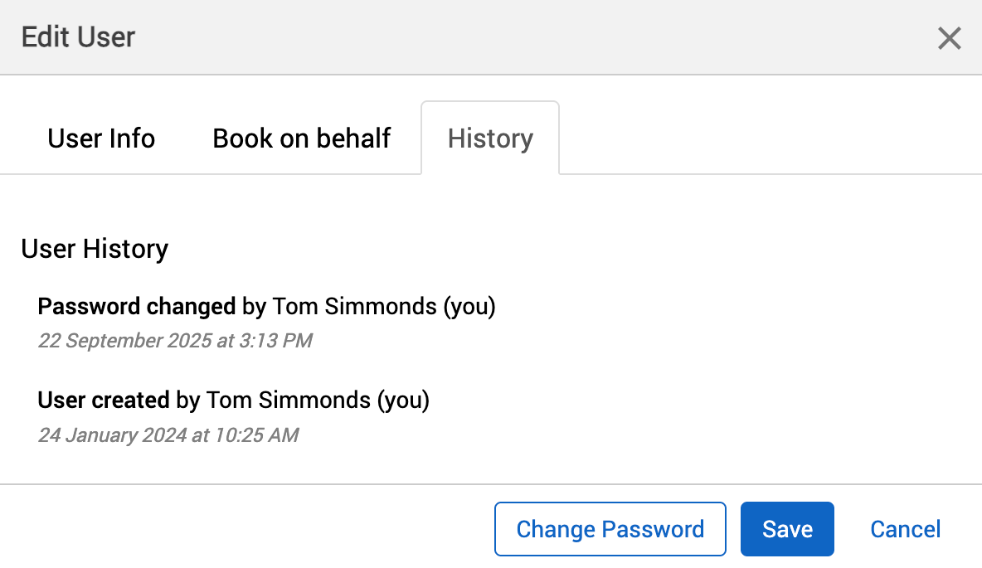This screenshot has width=982, height=568.
Task: Cancel editing the user
Action: point(905,528)
